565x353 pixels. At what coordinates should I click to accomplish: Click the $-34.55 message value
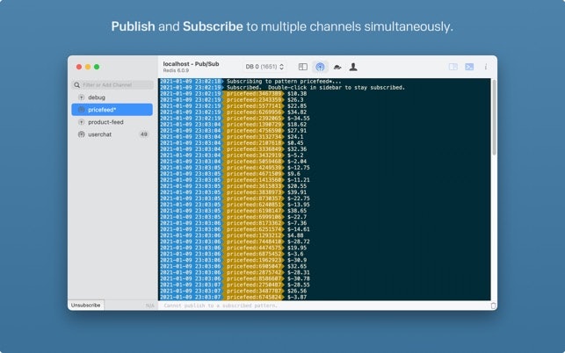point(299,119)
